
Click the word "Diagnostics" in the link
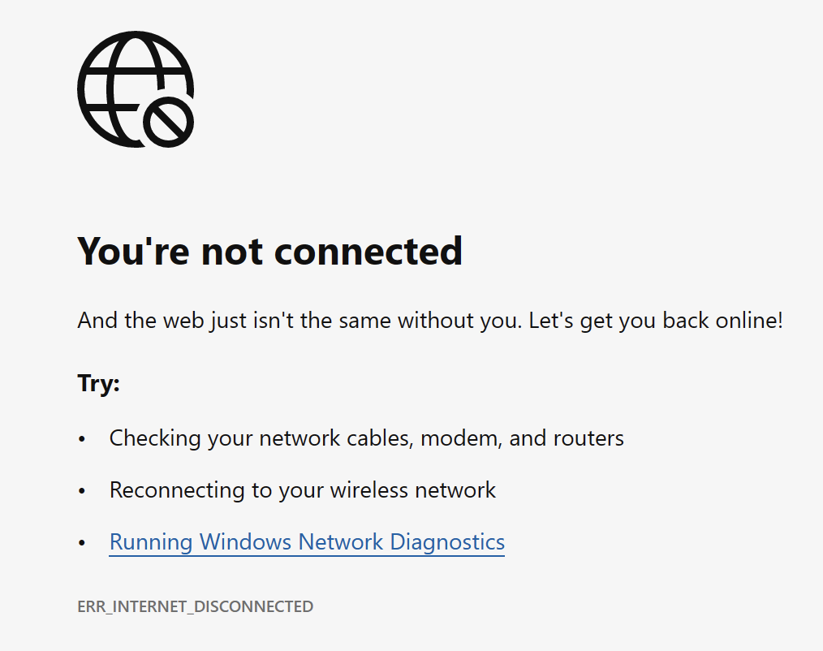(447, 541)
